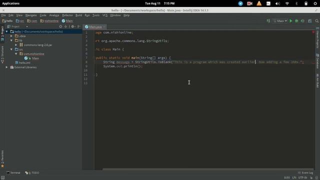Expand commons-lang-2.6.jar node
Viewport: 320px width, 180px height.
click(x=16, y=45)
